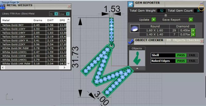Select the Yellow Gold:18KY row
This screenshot has width=206, height=106.
[x=34, y=37]
